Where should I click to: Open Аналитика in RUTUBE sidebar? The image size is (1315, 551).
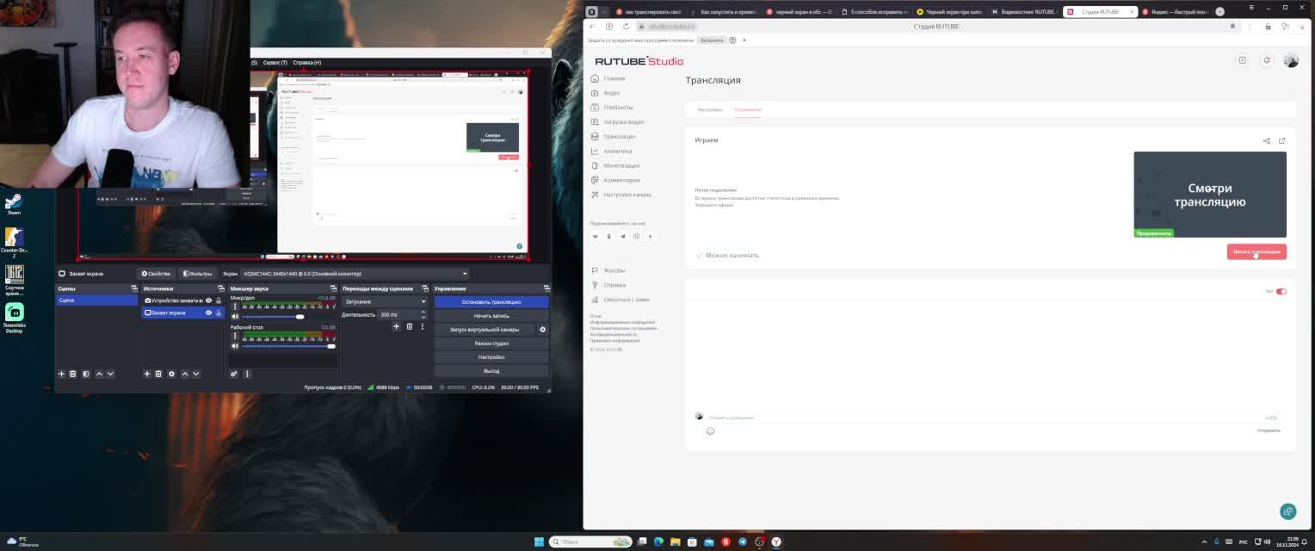click(x=617, y=152)
